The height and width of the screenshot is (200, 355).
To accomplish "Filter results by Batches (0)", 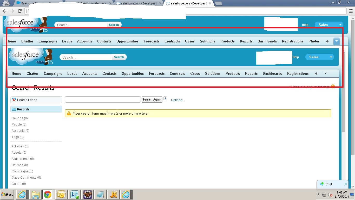I will pyautogui.click(x=20, y=165).
